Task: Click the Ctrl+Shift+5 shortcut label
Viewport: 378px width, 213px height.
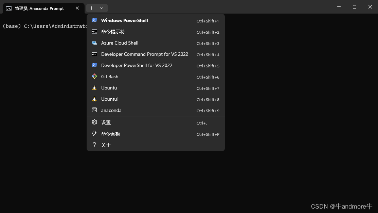Action: [208, 66]
